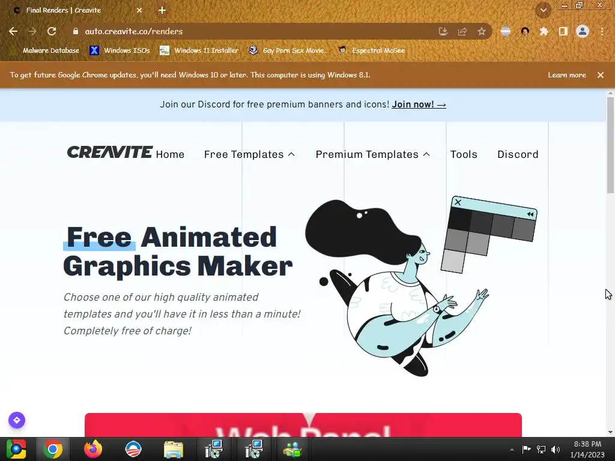Open the Discord nav item
Viewport: 615px width, 461px height.
click(518, 154)
